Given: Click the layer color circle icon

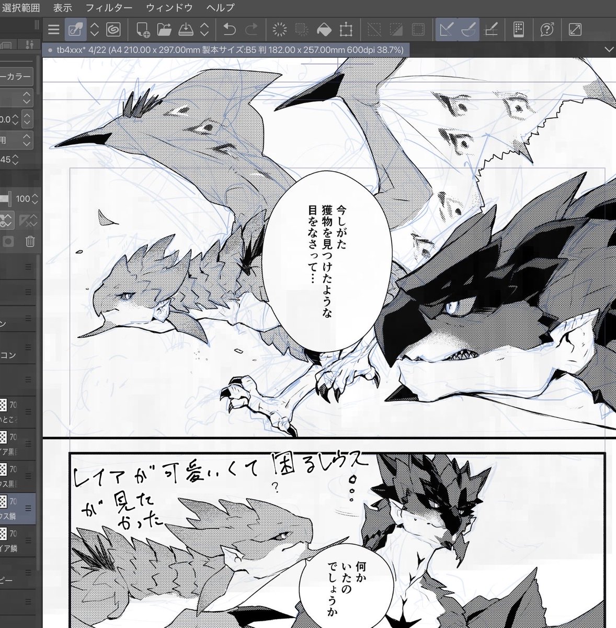Looking at the screenshot, I should [x=8, y=241].
